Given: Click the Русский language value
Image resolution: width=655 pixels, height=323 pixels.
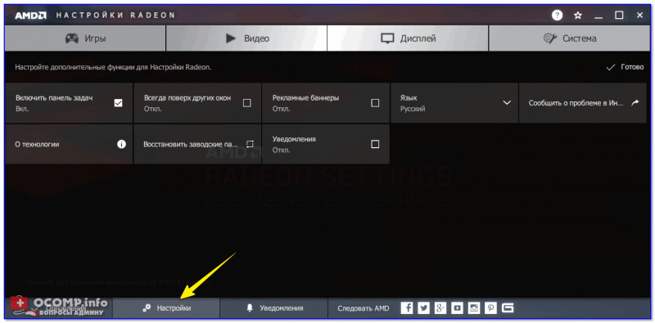Looking at the screenshot, I should 413,109.
